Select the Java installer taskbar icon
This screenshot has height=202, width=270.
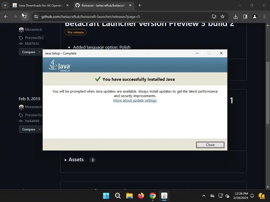[x=164, y=196]
